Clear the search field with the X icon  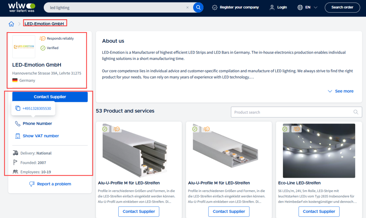pos(187,7)
